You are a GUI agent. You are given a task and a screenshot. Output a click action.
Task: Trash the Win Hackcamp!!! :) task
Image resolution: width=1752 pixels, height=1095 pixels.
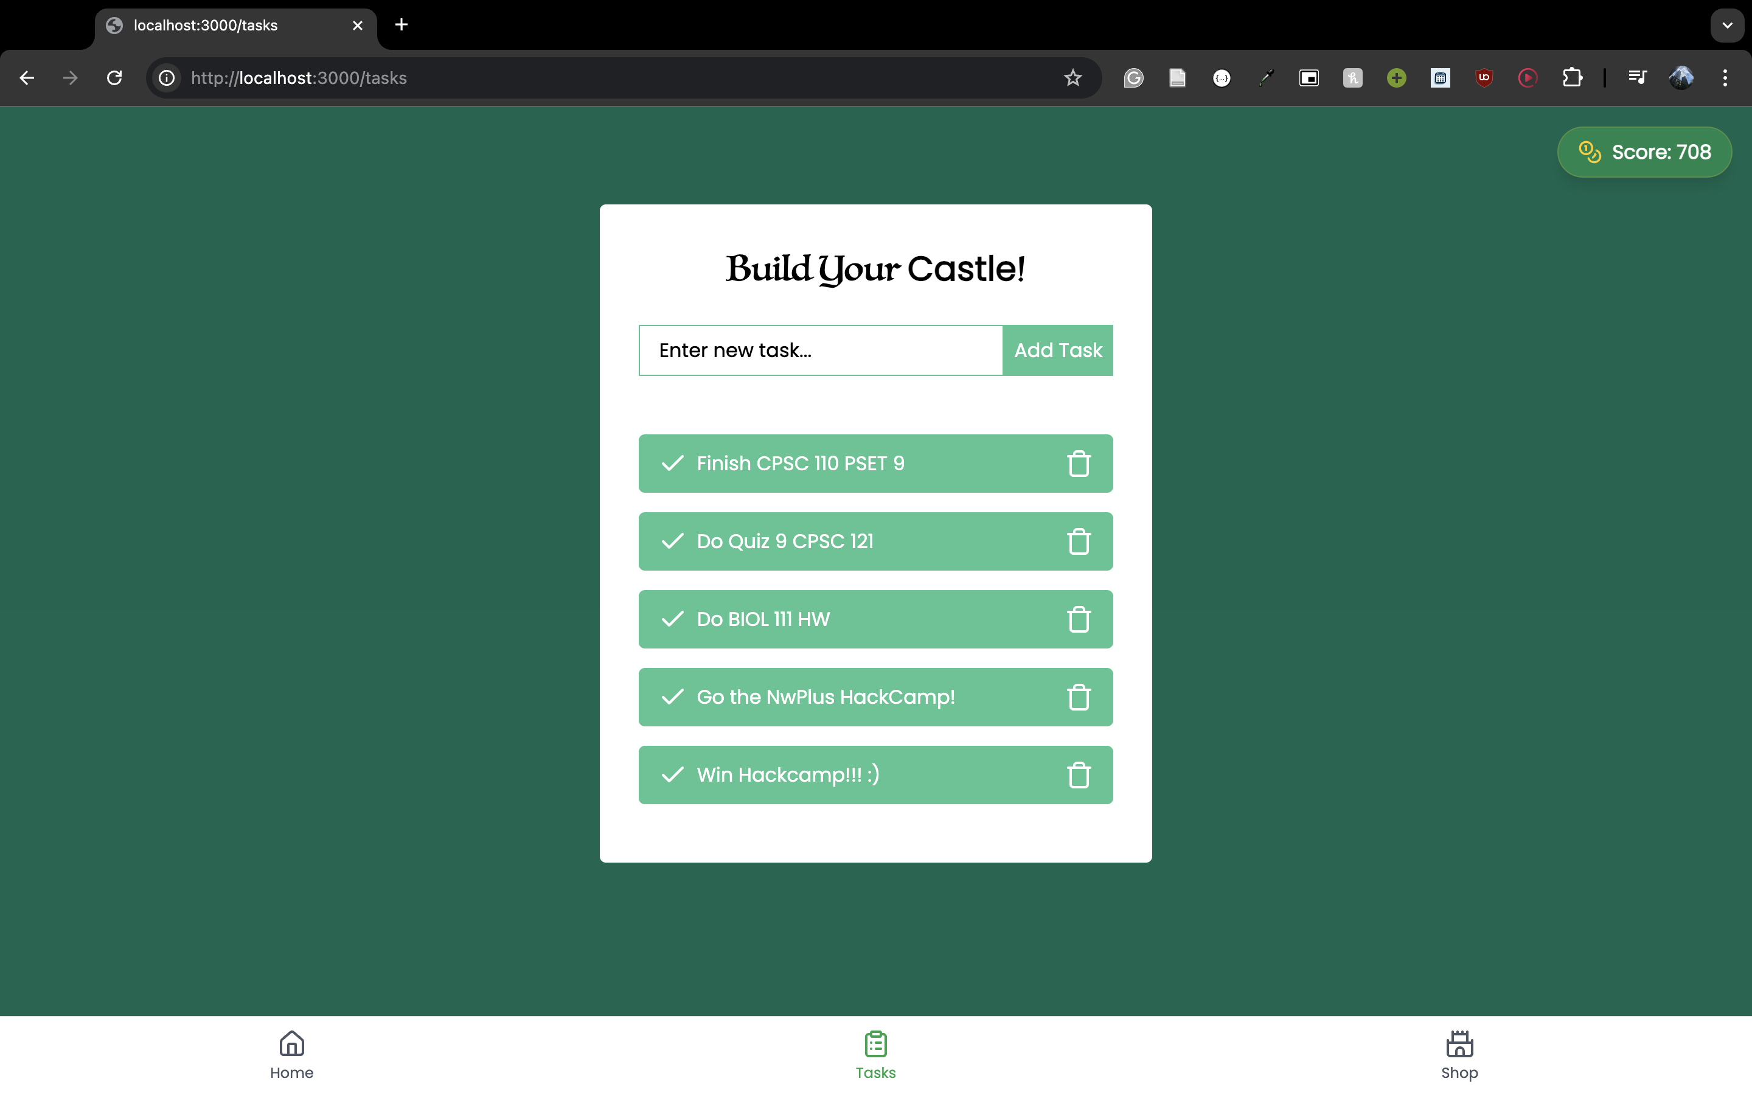click(1078, 775)
